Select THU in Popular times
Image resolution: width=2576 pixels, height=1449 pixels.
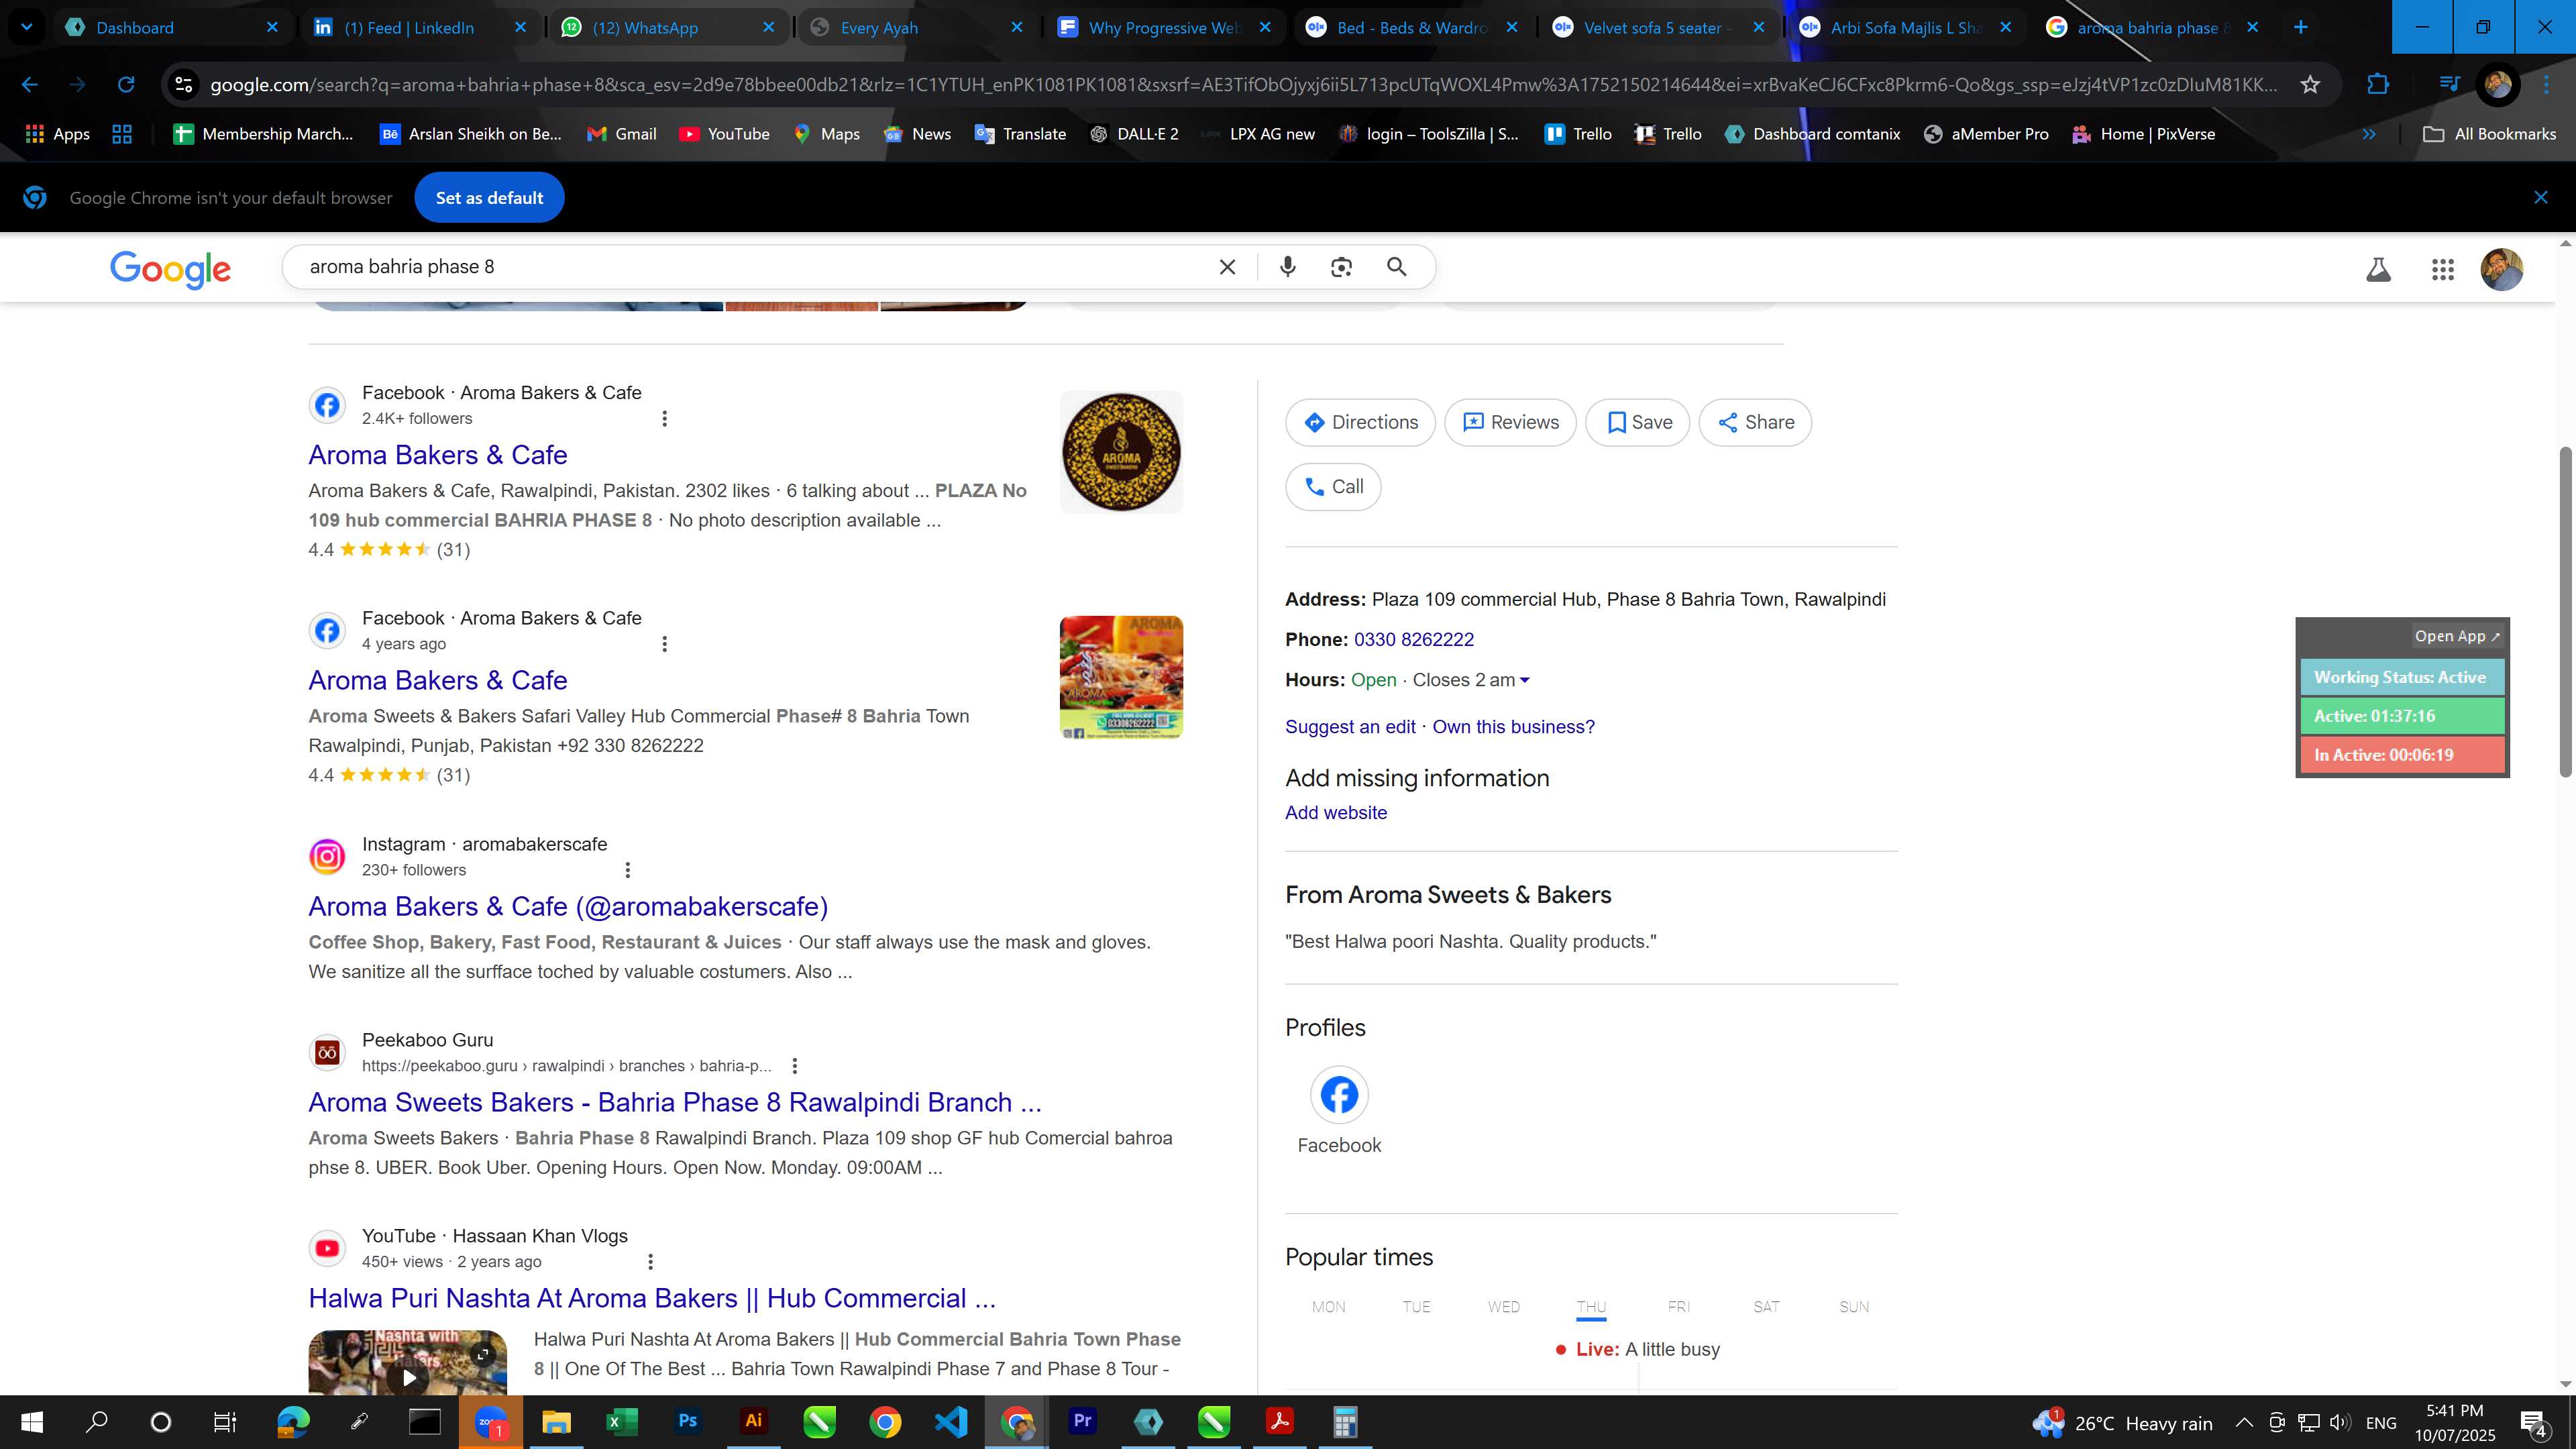point(1591,1307)
